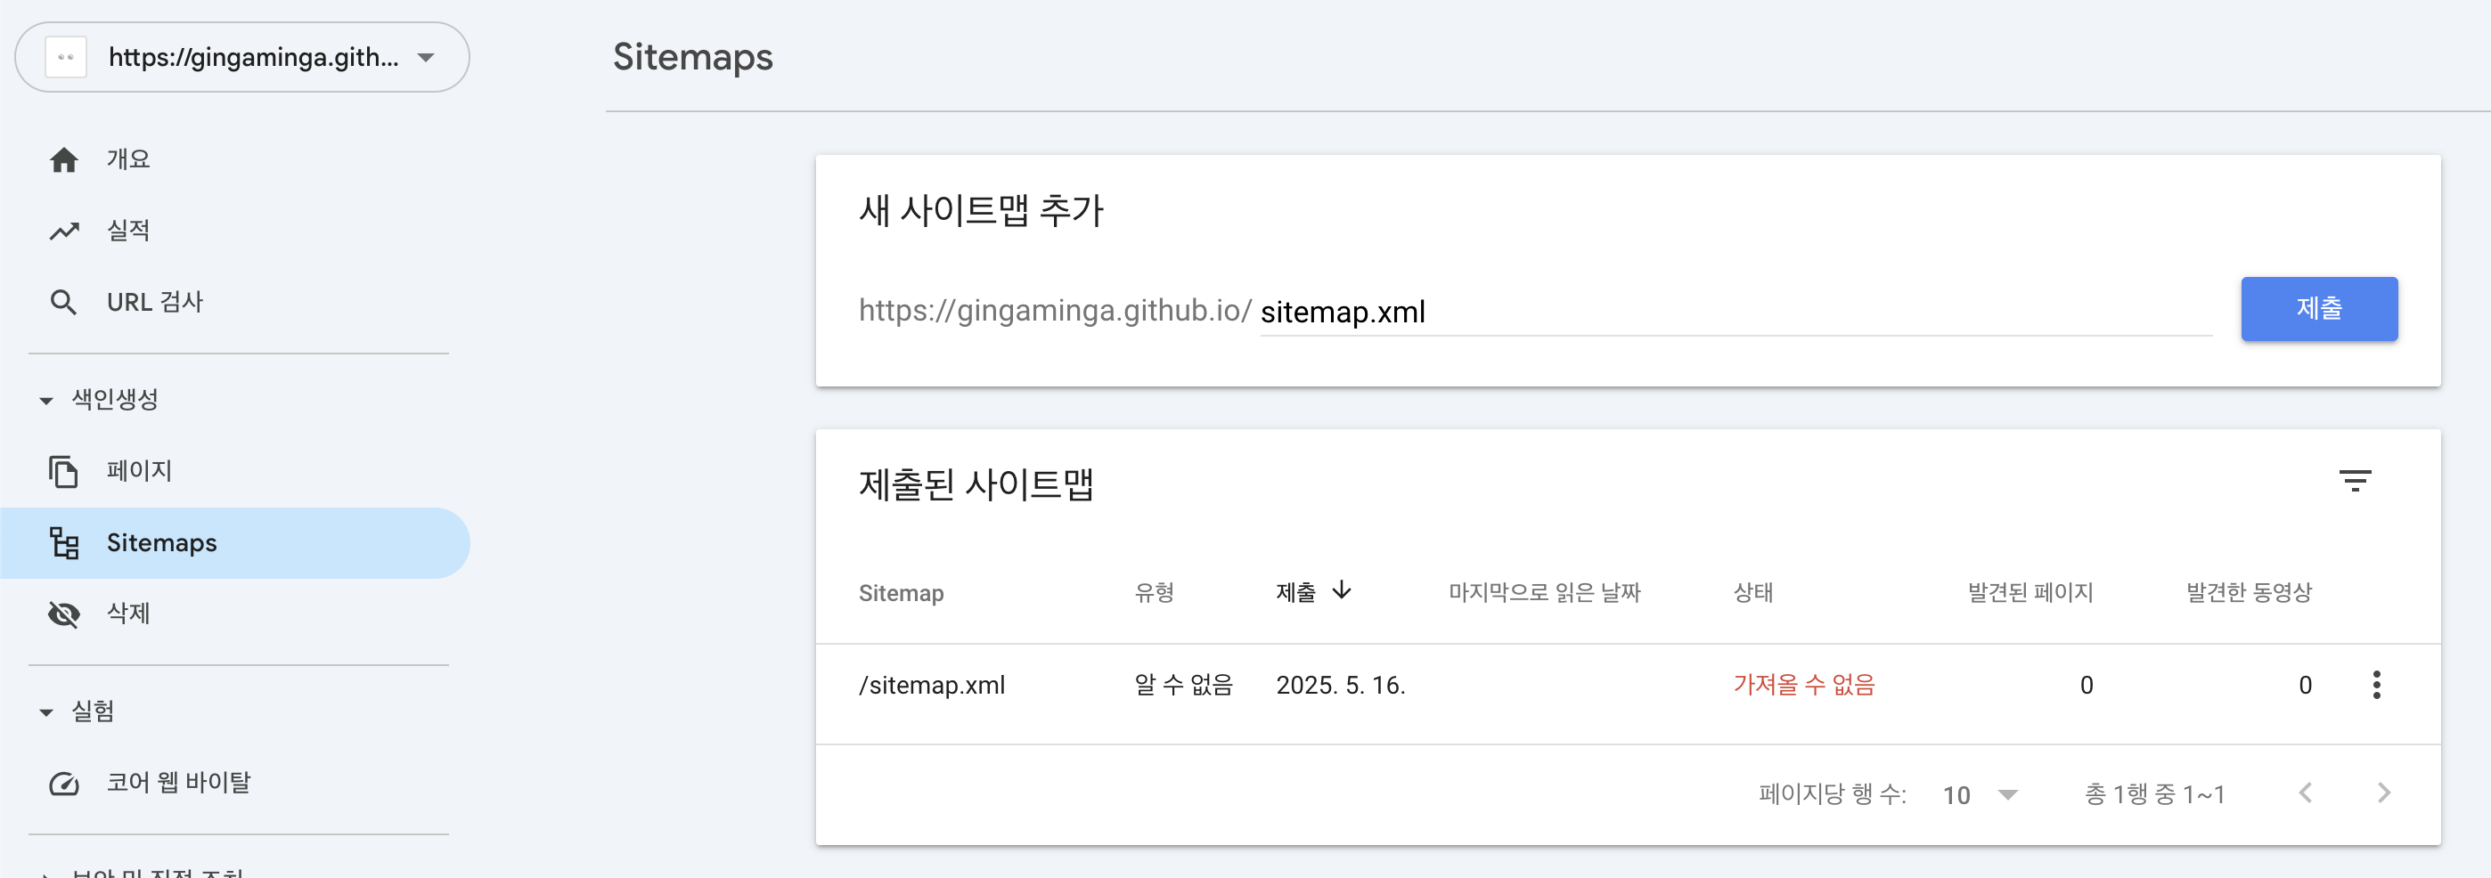
Task: Click the 제출된 사이트맵 heading
Action: point(976,484)
